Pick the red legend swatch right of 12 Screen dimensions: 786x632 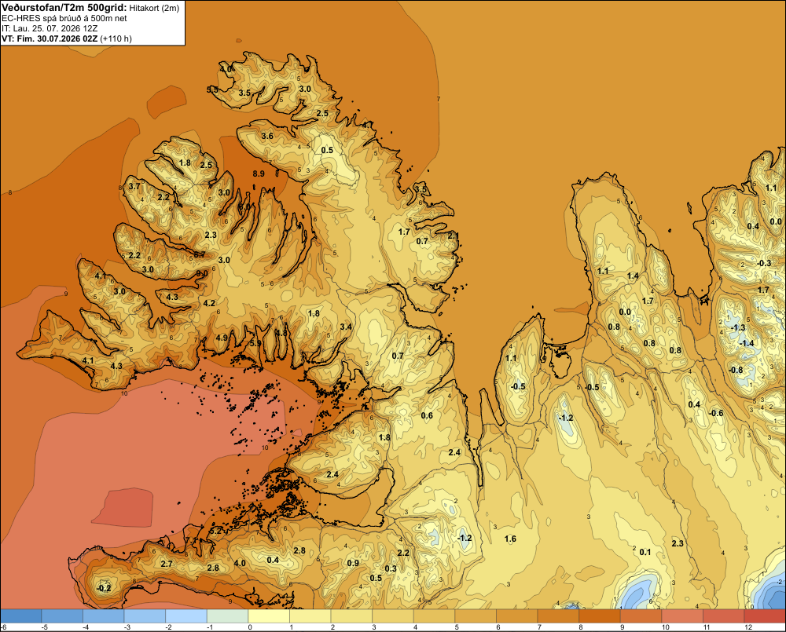[765, 616]
